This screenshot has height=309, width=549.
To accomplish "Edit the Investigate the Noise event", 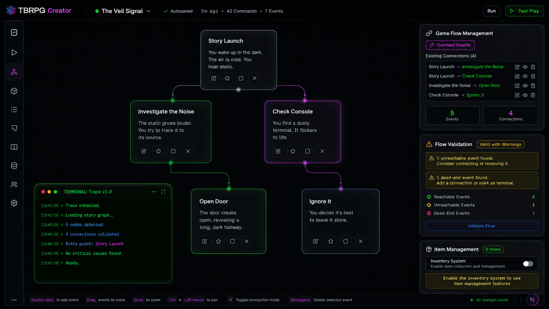I will tap(144, 151).
